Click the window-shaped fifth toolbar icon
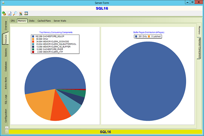The height and width of the screenshot is (136, 204). (x=26, y=13)
